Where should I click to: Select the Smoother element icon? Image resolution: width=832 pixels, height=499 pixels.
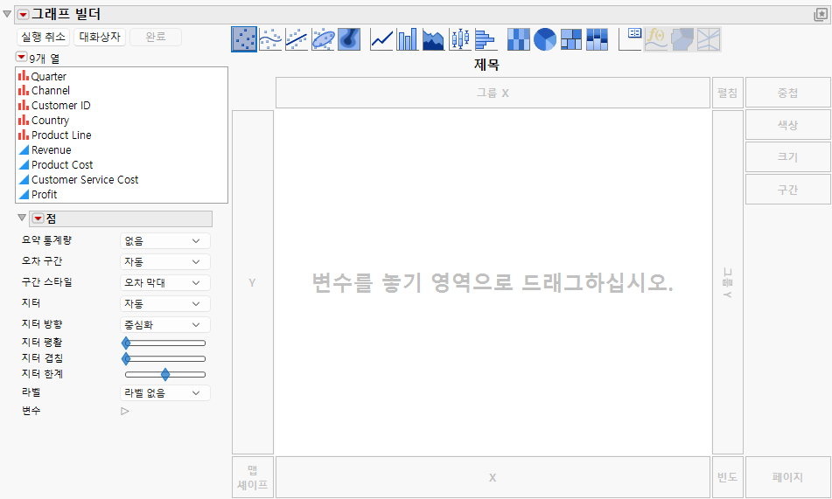[270, 39]
